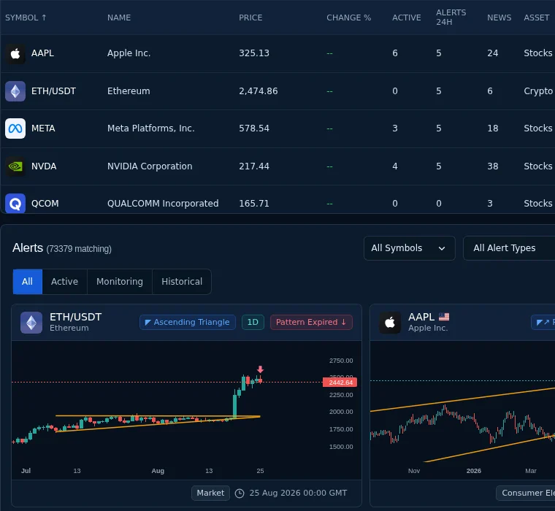This screenshot has width=555, height=511.
Task: Click the US flag icon next to AAPL
Action: coord(444,317)
